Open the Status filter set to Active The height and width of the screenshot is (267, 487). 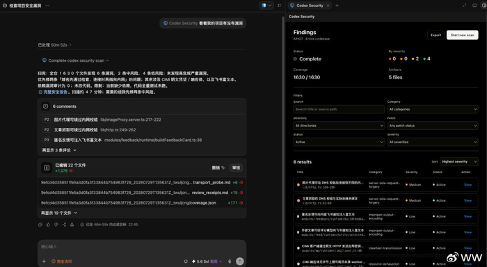pyautogui.click(x=339, y=142)
